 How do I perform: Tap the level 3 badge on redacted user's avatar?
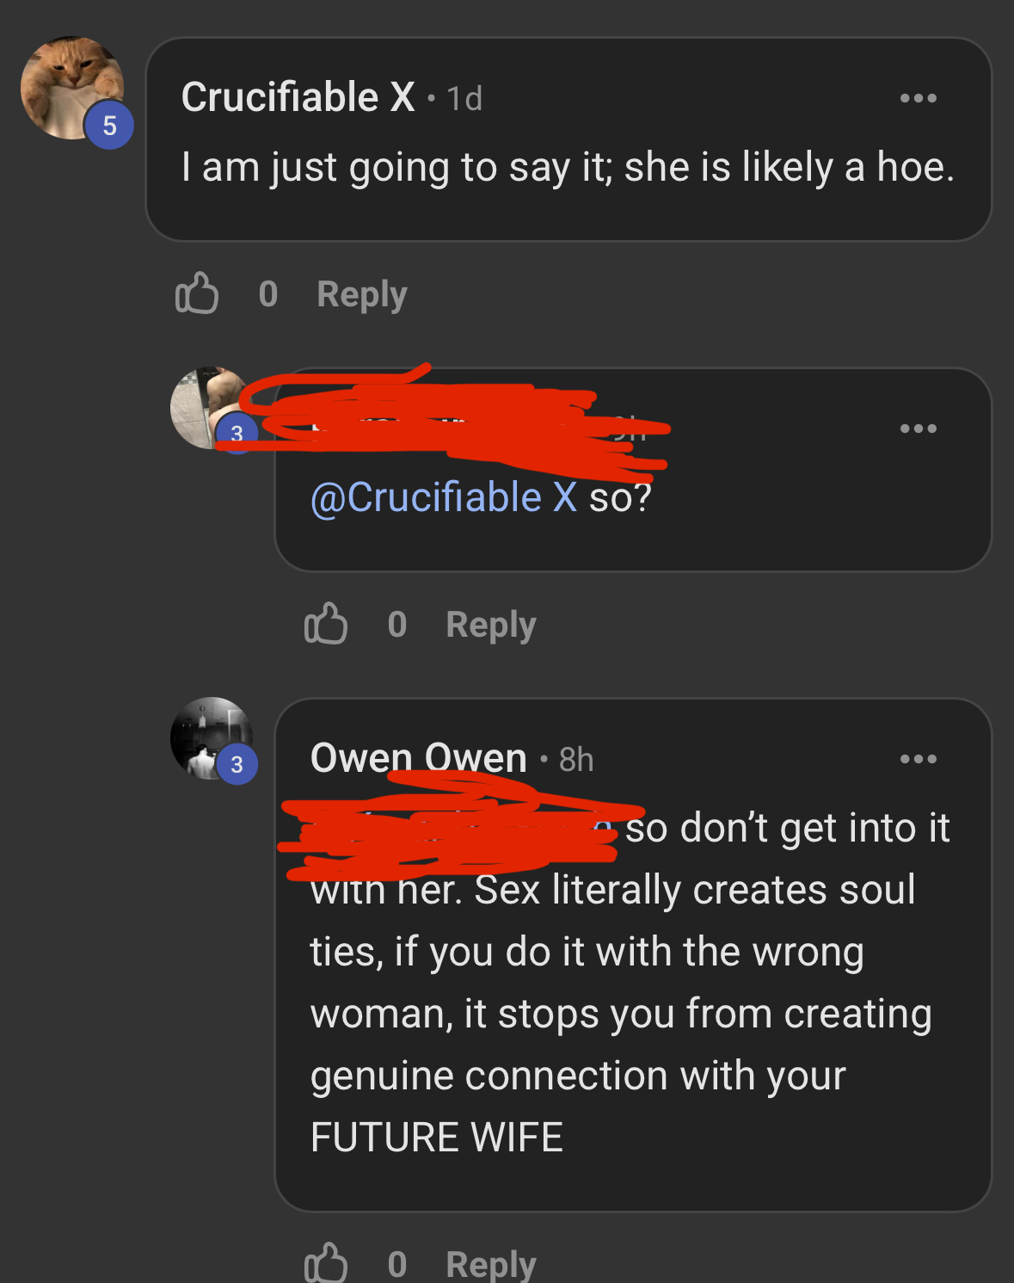point(237,434)
